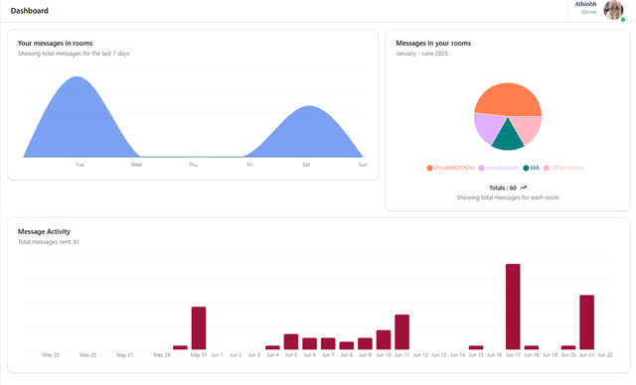
Task: Click the Jun 9 bar
Action: tap(365, 343)
